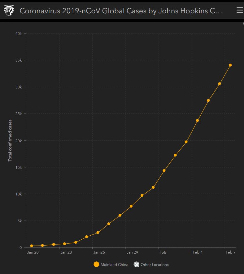Click the data point above Jan 29
The width and height of the screenshot is (244, 274).
tap(131, 206)
